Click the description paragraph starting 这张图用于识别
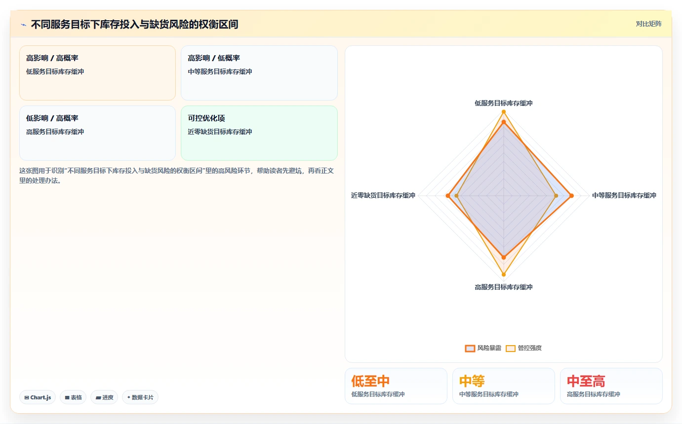 tap(177, 176)
